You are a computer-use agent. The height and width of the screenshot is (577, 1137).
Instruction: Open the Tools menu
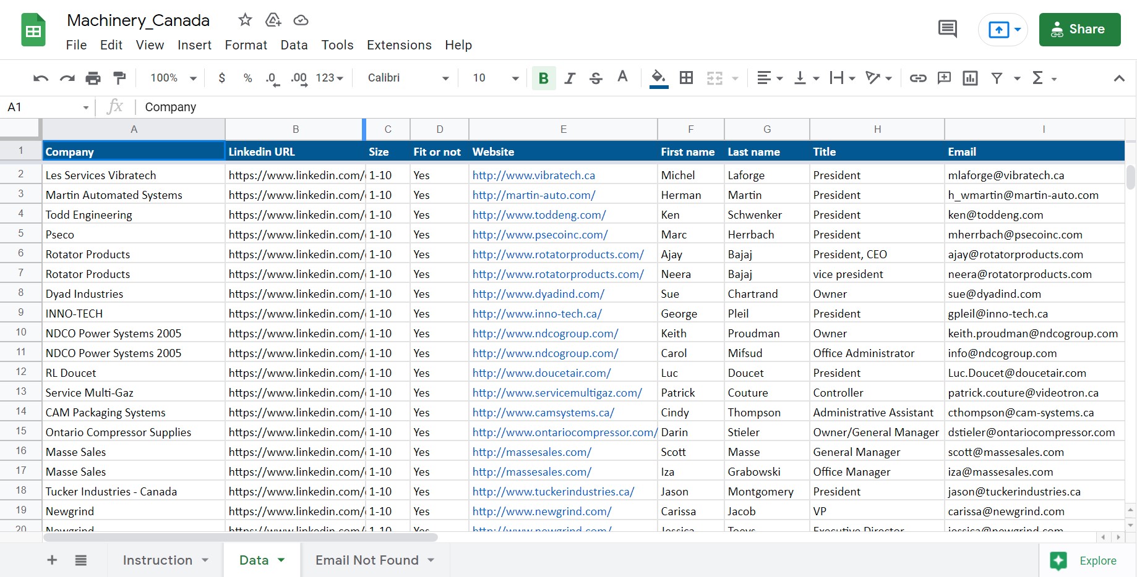tap(337, 45)
